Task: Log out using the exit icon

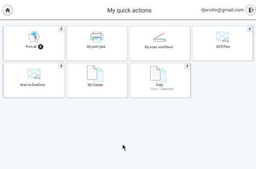Action: click(251, 10)
